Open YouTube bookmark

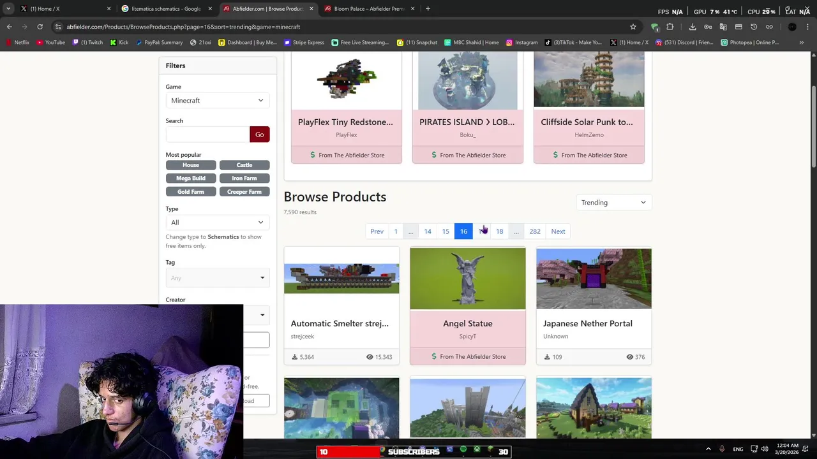tap(50, 42)
